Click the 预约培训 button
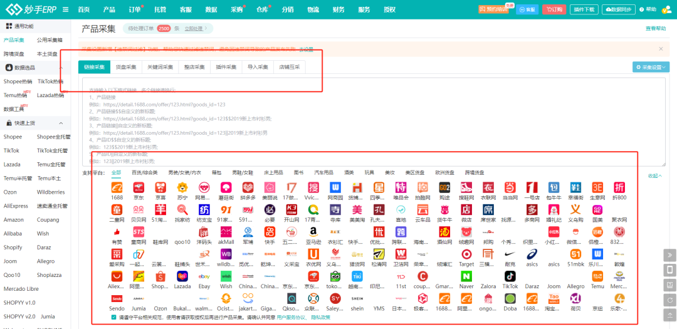This screenshot has height=329, width=677. point(494,9)
